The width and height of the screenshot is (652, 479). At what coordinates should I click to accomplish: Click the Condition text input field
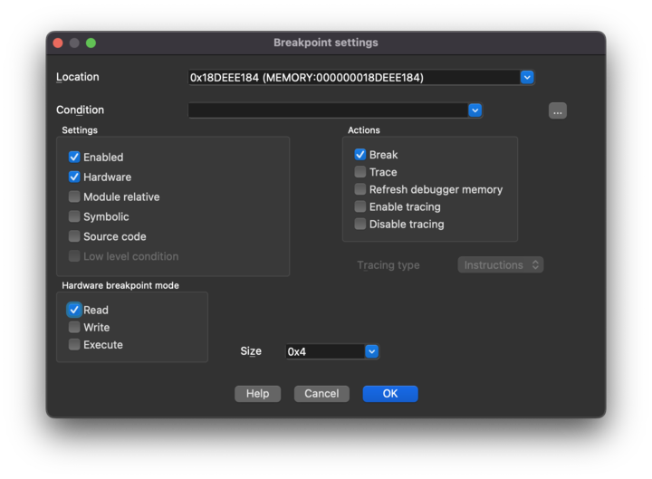[327, 110]
